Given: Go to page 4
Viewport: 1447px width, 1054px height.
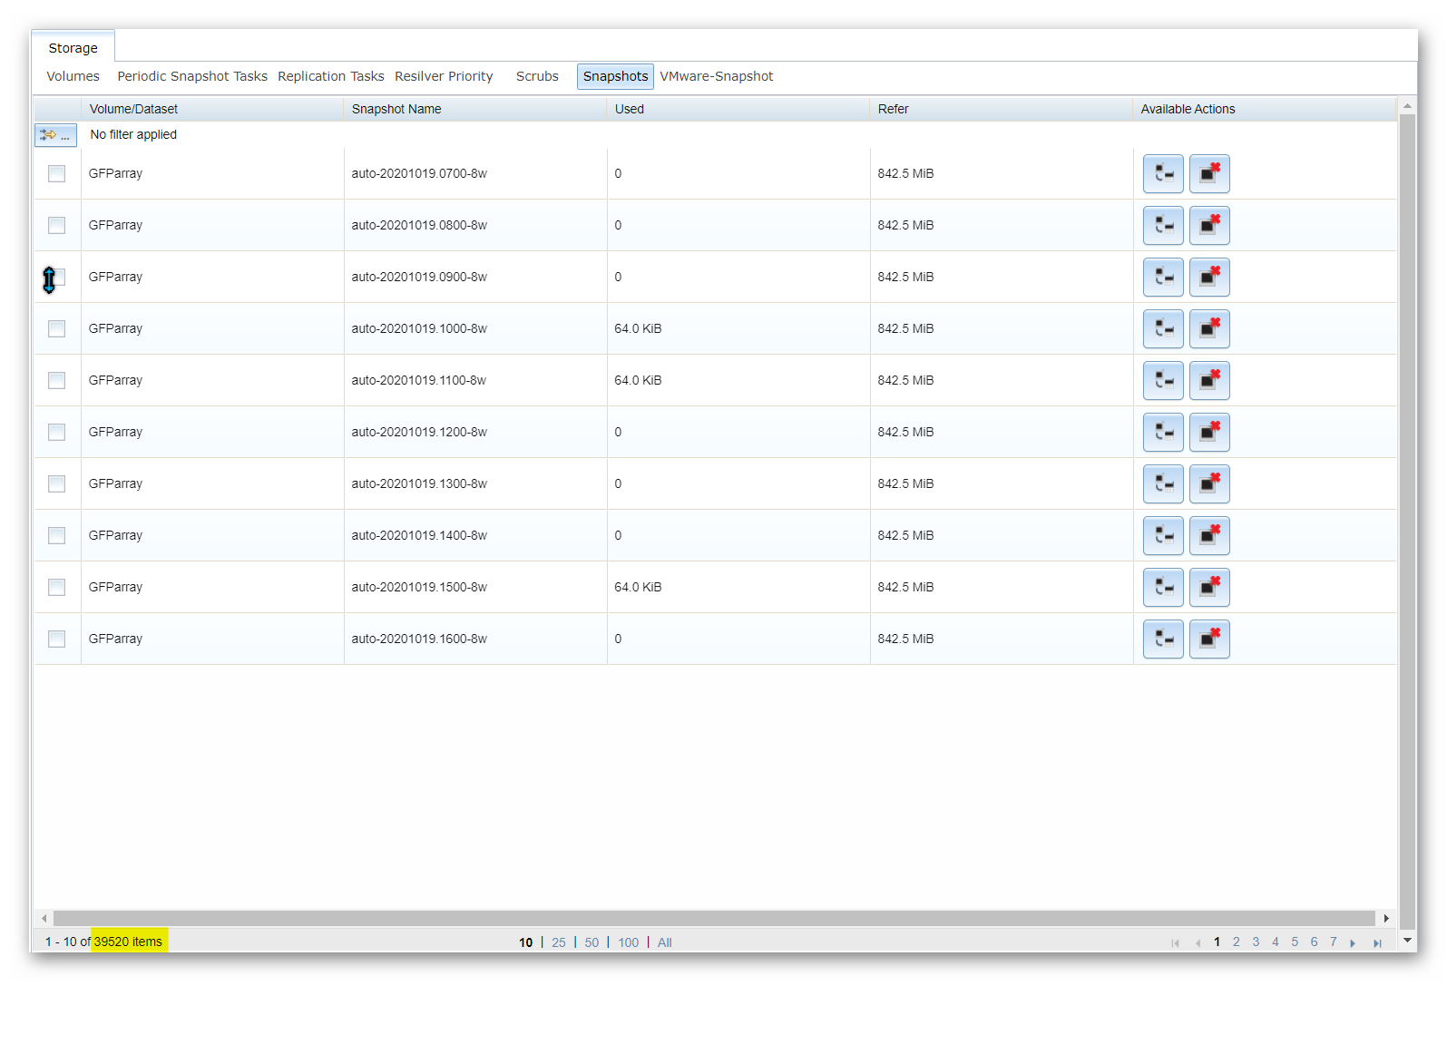Looking at the screenshot, I should coord(1276,942).
